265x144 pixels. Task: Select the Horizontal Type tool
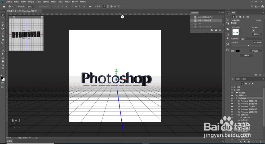click(x=3, y=47)
